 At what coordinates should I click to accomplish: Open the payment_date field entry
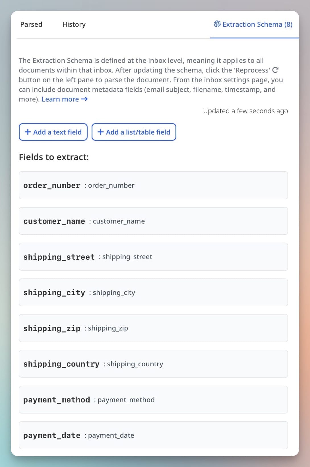(x=153, y=435)
